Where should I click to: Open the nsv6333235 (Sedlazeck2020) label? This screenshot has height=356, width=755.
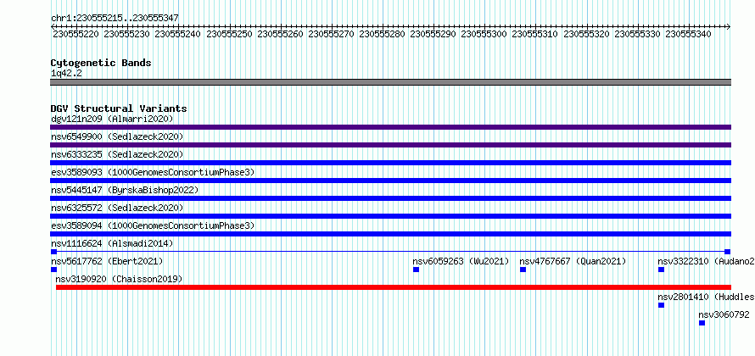(x=117, y=154)
